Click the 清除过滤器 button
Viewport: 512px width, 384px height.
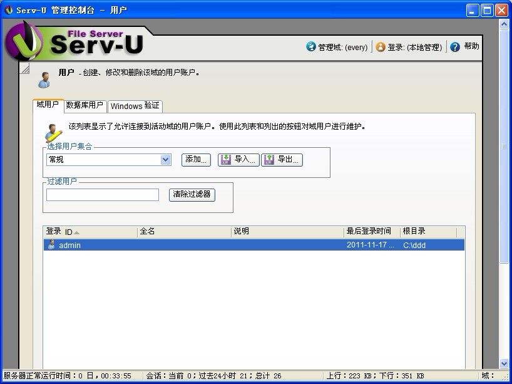pos(192,195)
